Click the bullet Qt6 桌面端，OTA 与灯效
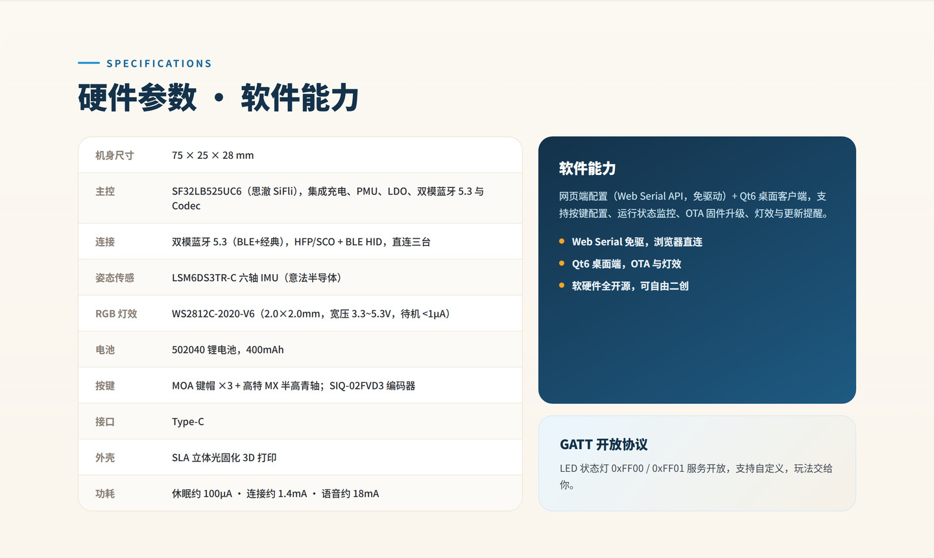 pyautogui.click(x=627, y=264)
